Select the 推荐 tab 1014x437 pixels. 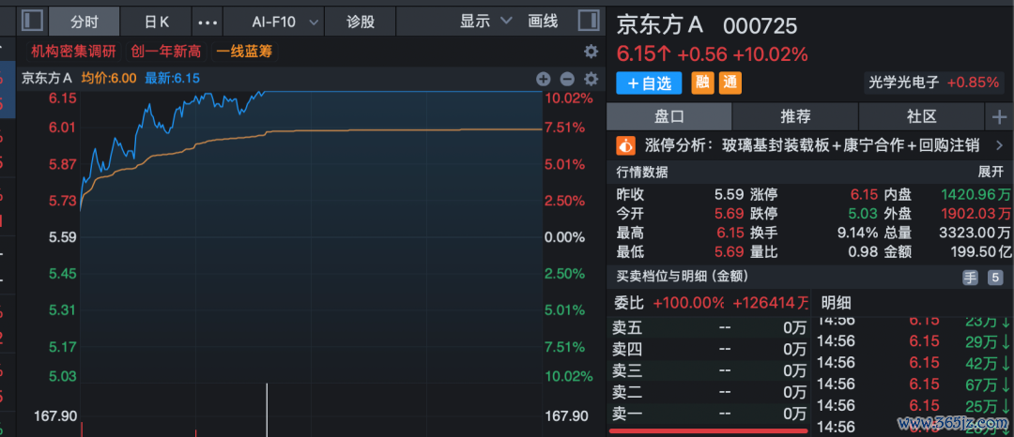pos(795,117)
